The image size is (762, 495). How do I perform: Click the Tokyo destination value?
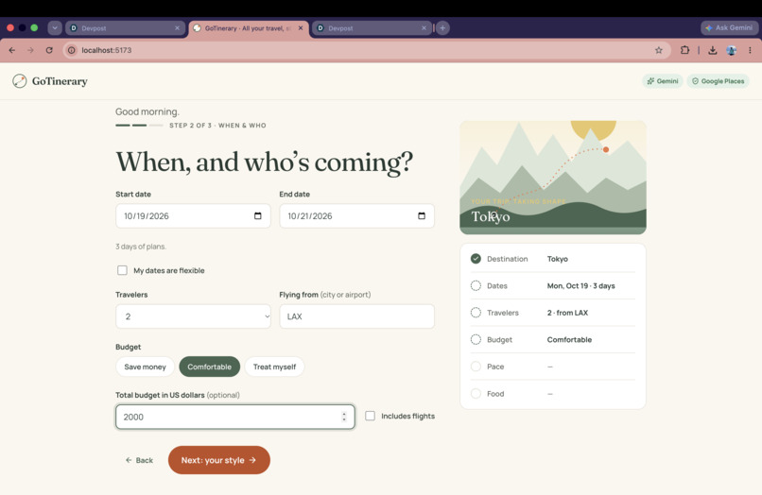(x=558, y=259)
